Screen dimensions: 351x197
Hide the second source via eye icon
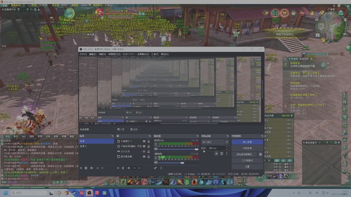pyautogui.click(x=144, y=146)
